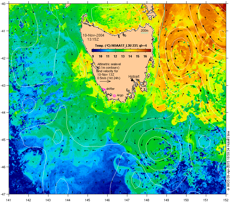The image size is (232, 203).
Task: Click the magenta drifter arrow marker
Action: tap(104, 89)
